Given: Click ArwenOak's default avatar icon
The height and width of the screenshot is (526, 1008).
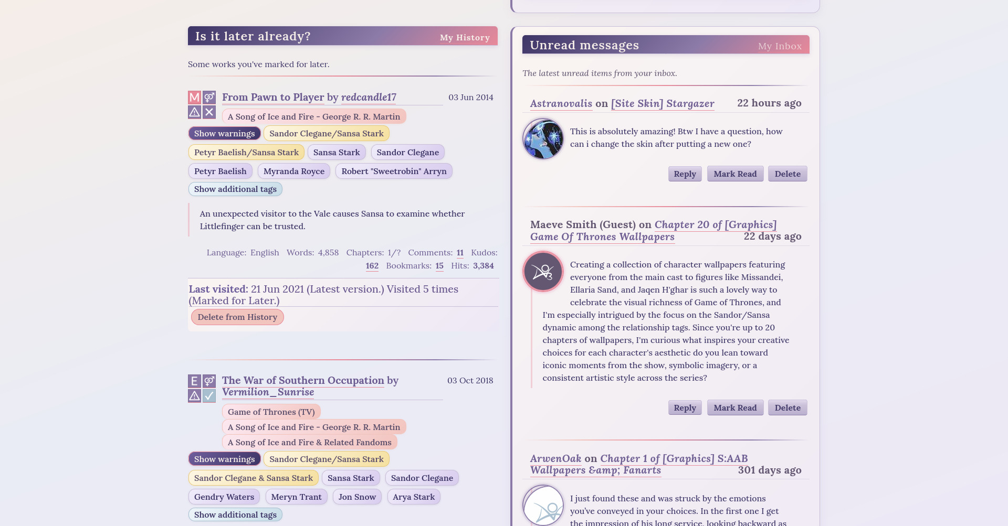Looking at the screenshot, I should pos(543,506).
